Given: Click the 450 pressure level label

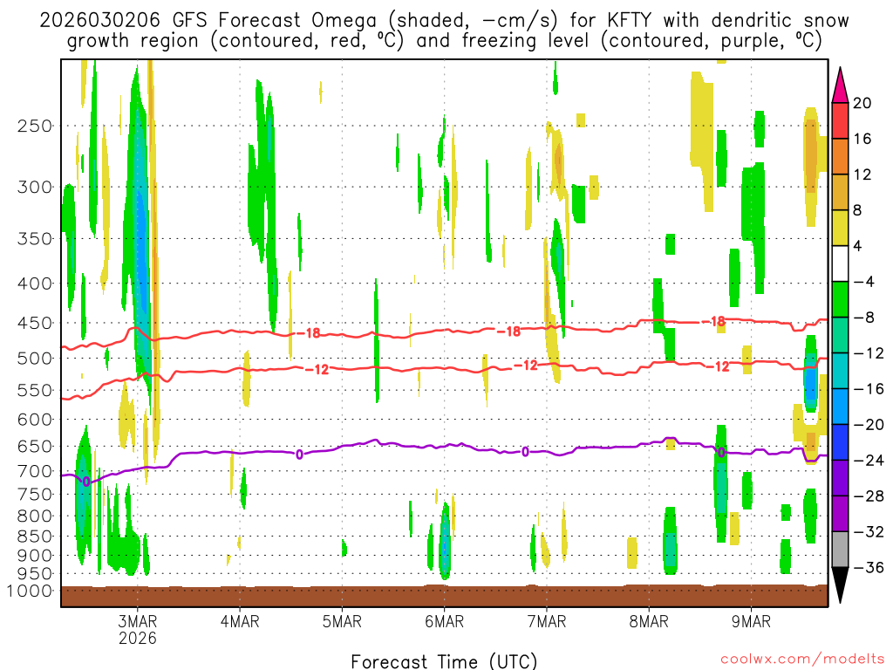Looking at the screenshot, I should [35, 323].
